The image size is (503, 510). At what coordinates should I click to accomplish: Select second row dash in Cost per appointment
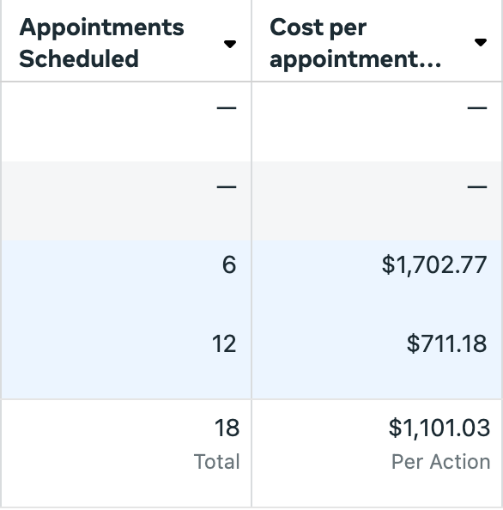click(x=477, y=186)
